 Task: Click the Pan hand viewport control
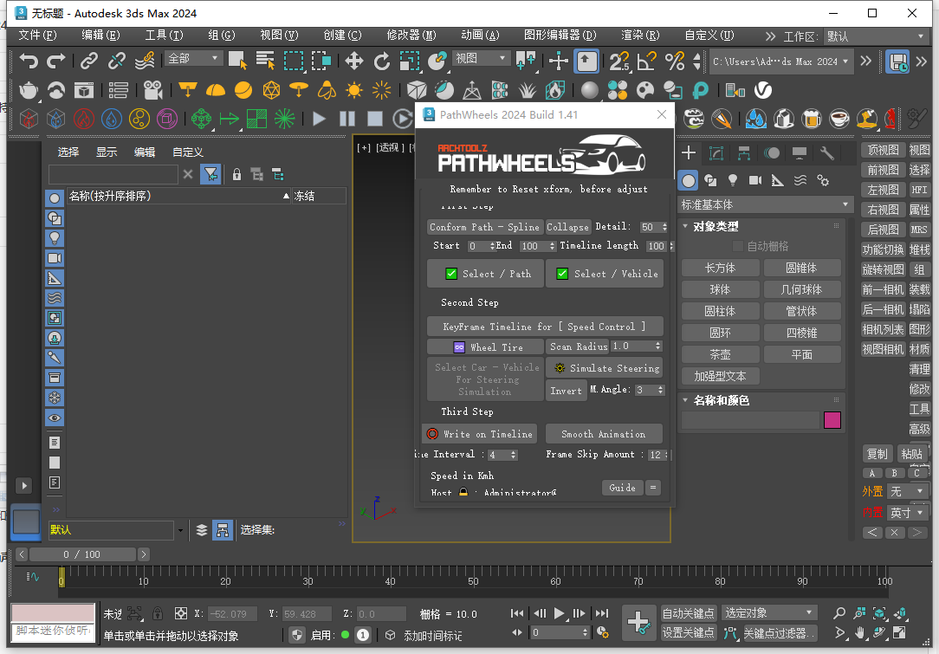[x=859, y=631]
